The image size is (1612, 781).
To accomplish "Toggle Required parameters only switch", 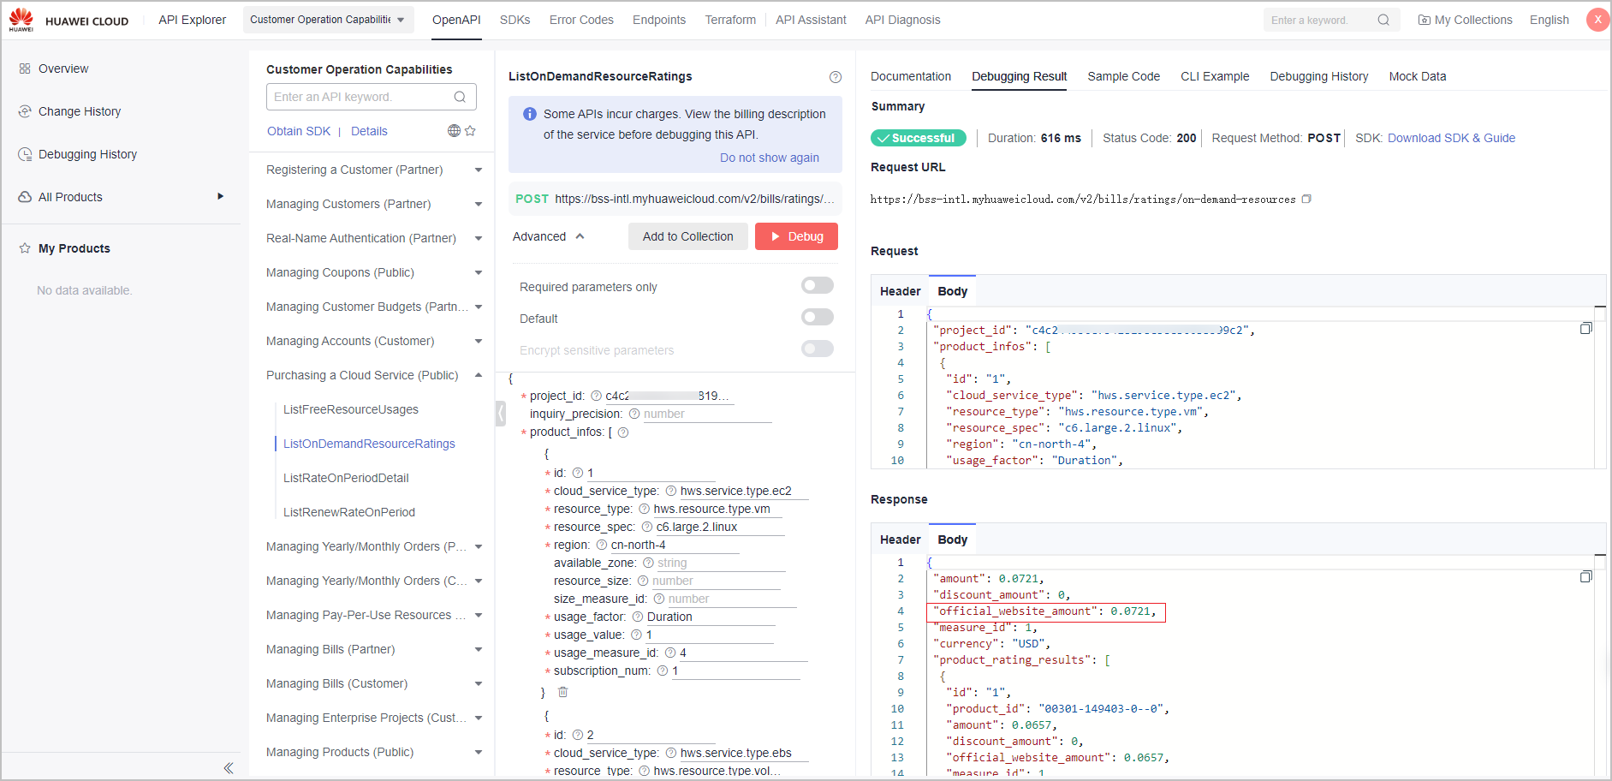I will (817, 286).
